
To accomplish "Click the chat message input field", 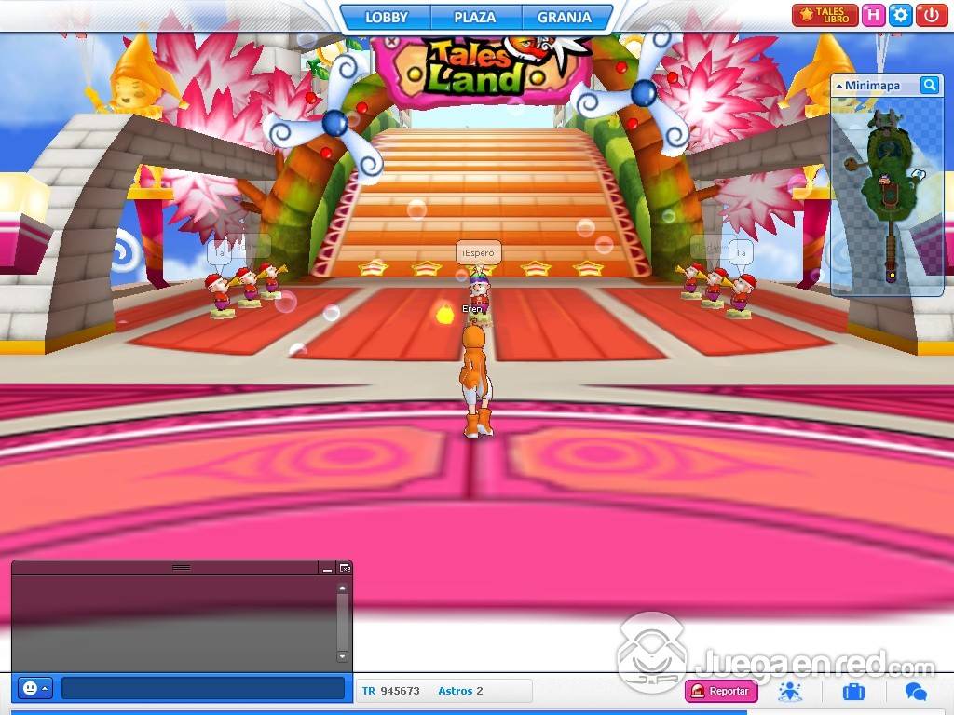I will (x=203, y=689).
